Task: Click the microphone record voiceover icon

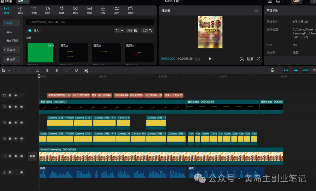Action: [272, 70]
